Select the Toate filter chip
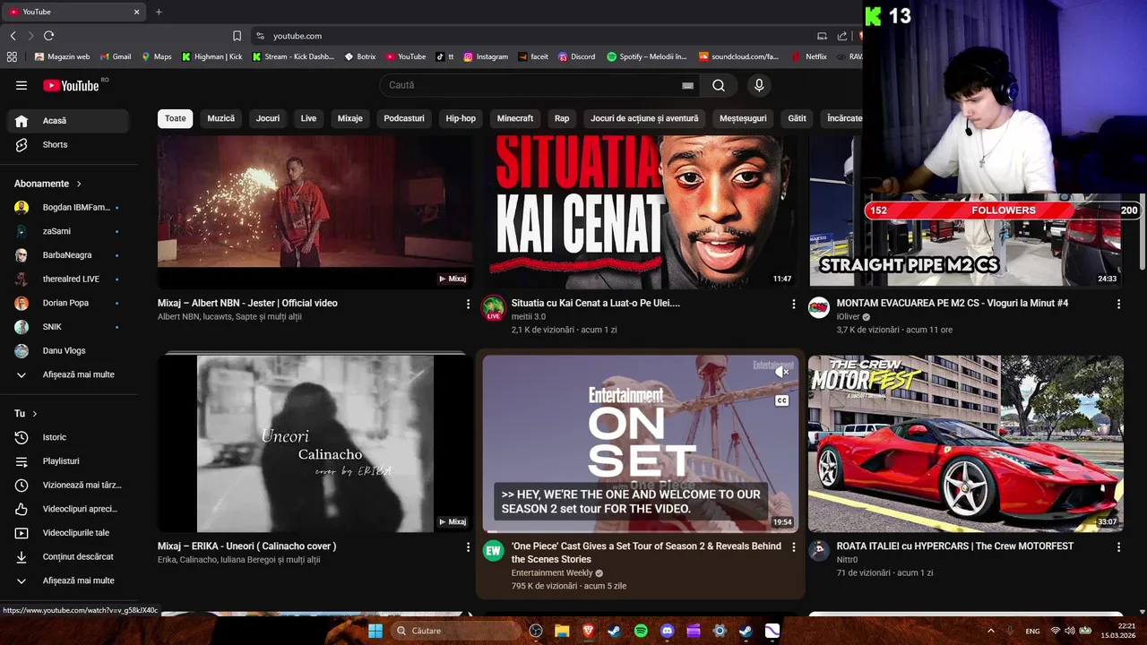The width and height of the screenshot is (1147, 645). [x=176, y=118]
